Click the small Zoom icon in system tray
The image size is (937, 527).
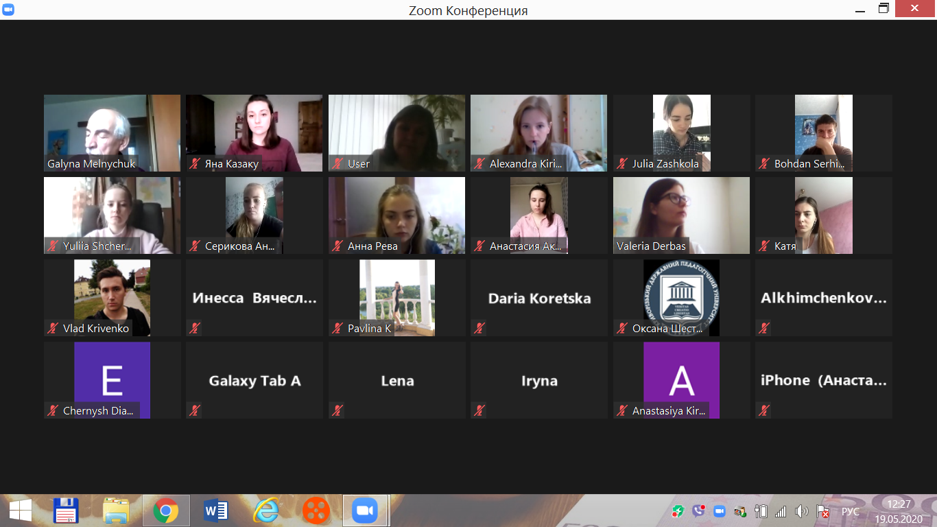[719, 511]
